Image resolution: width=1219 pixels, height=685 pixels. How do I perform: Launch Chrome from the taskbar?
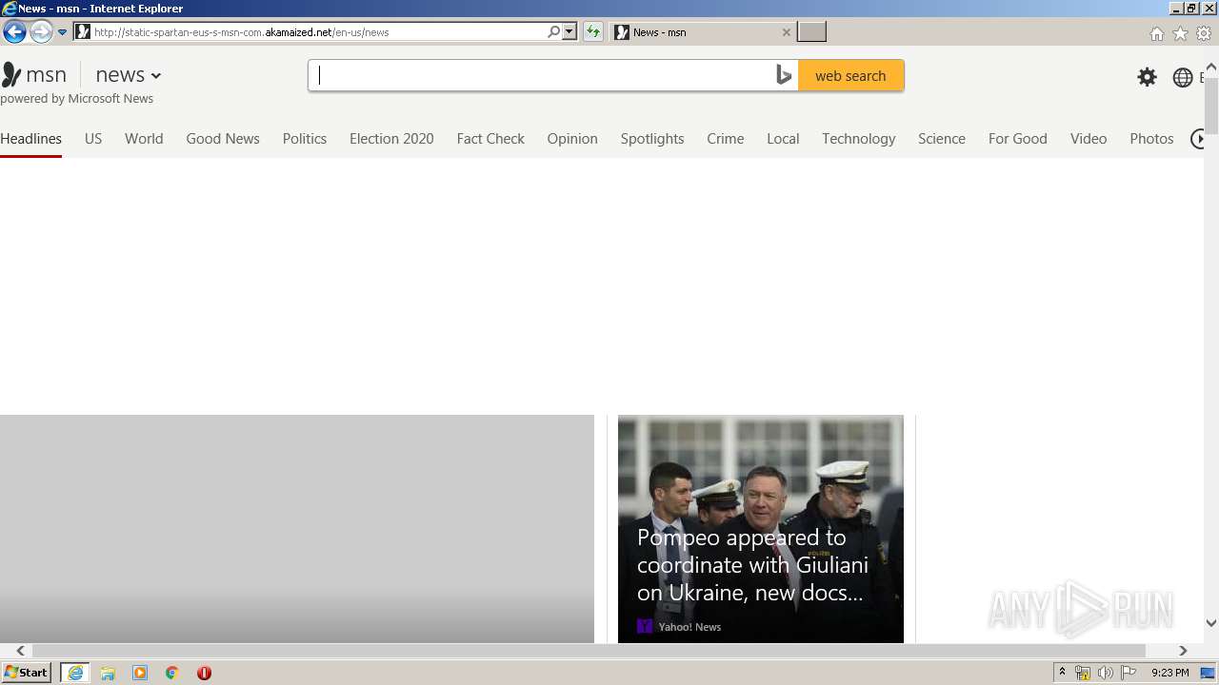tap(172, 673)
